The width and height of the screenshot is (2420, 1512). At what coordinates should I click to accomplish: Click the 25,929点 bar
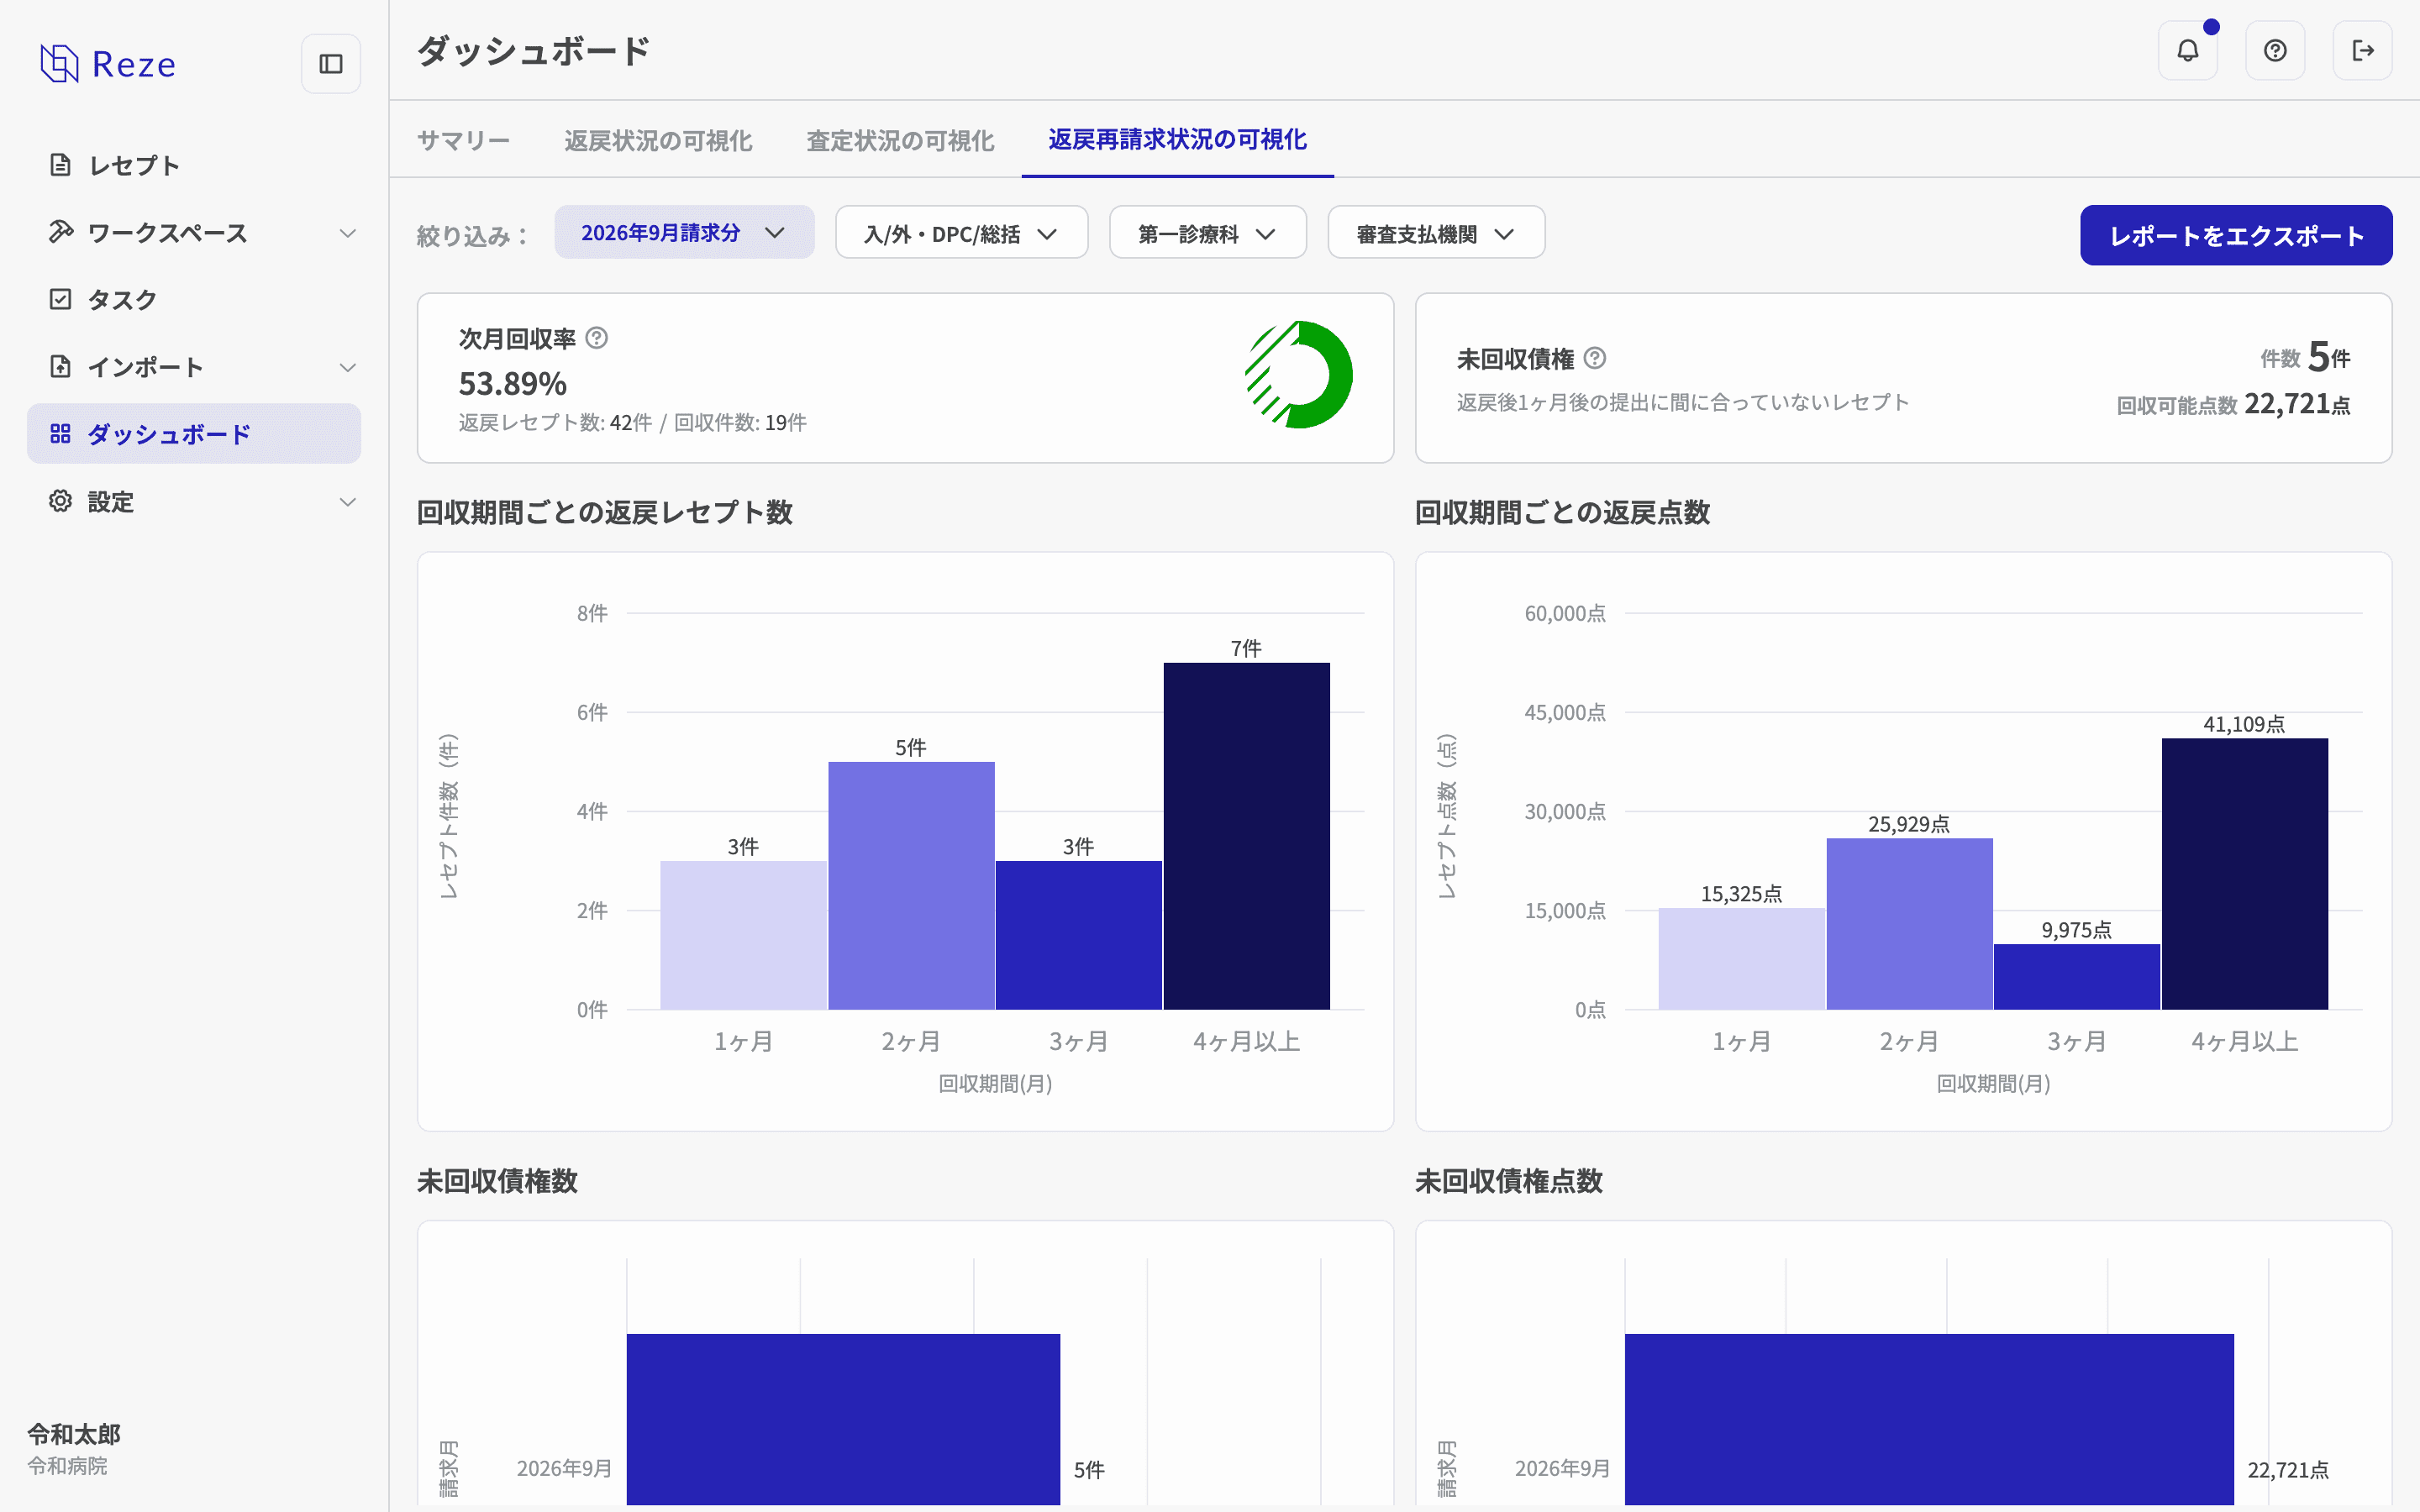(1909, 923)
